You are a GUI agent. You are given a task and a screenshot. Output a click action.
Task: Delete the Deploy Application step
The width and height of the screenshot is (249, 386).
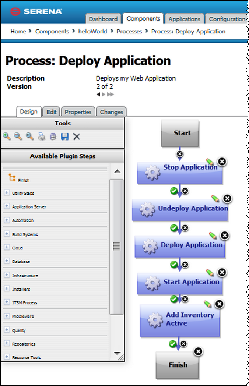click(x=225, y=236)
